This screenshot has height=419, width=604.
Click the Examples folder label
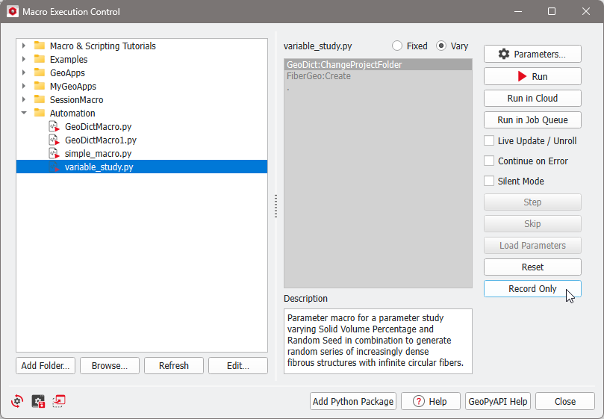tap(69, 59)
